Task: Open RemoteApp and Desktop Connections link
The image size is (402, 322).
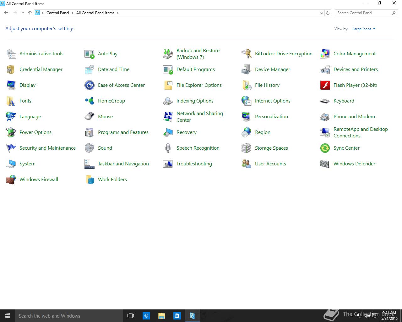Action: pyautogui.click(x=361, y=132)
